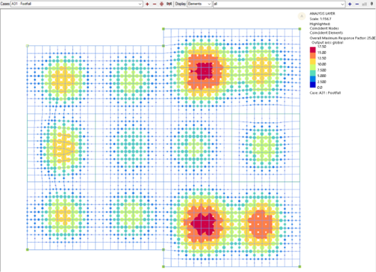Click the circular A analysis layer badge

[x=302, y=16]
